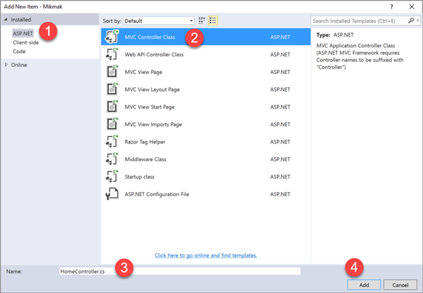Open the Sort by Default dropdown
This screenshot has width=423, height=293.
pyautogui.click(x=159, y=21)
